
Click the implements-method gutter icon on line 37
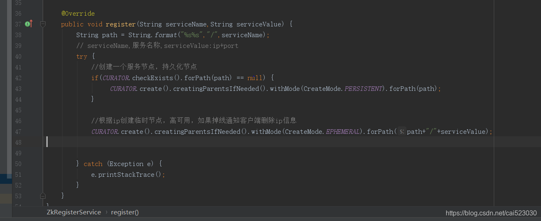(28, 24)
